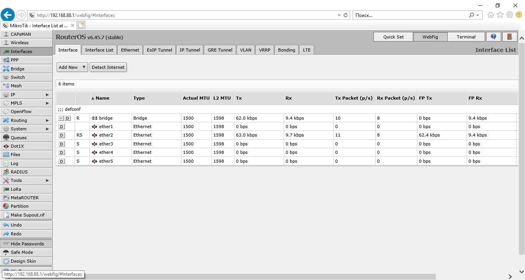Click Make Supout.rif
525x280 pixels.
click(x=26, y=215)
